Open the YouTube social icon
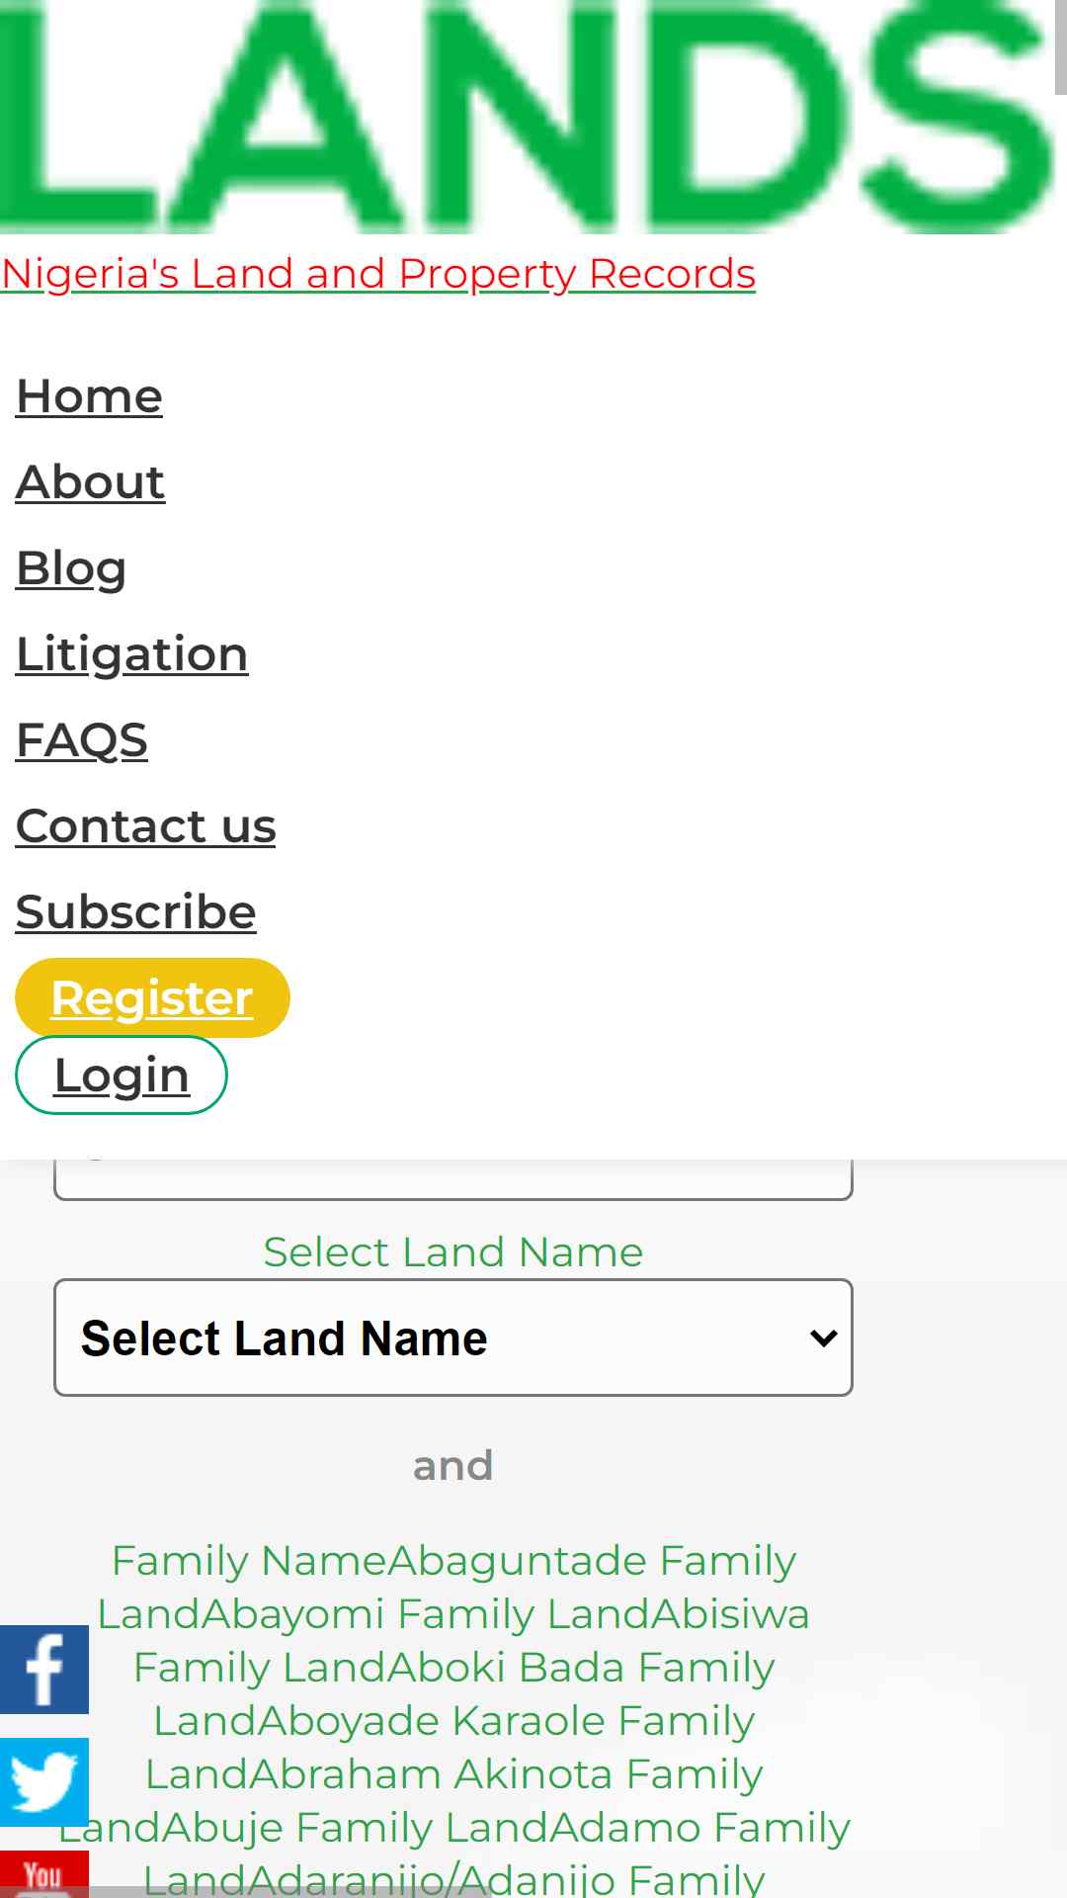Screen dimensions: 1067x1898 click(x=44, y=1874)
